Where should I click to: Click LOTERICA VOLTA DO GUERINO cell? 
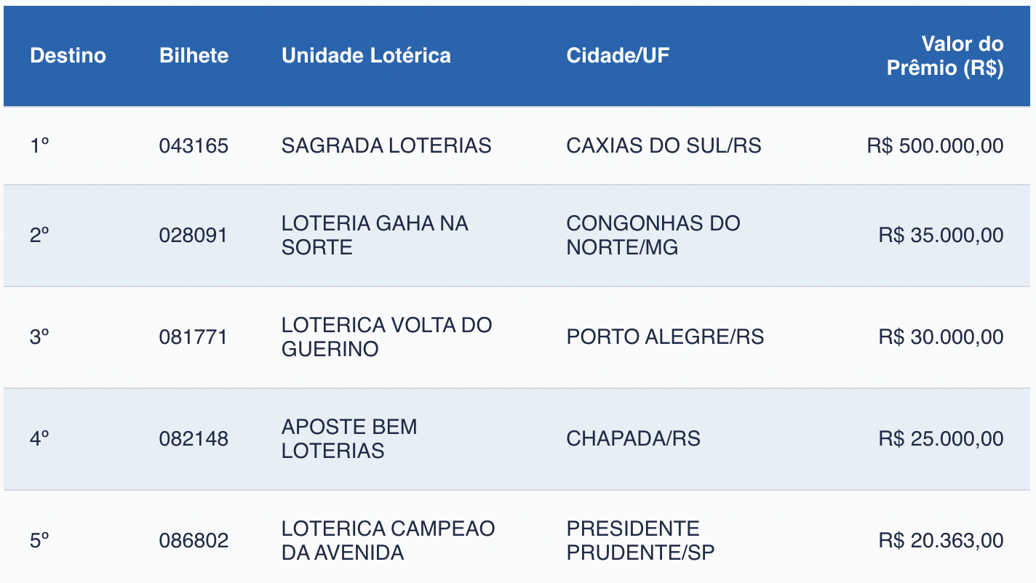click(386, 337)
